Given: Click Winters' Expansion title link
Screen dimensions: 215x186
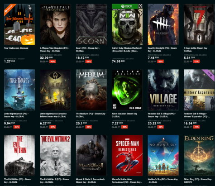Looking at the screenshot, I should (x=197, y=115).
